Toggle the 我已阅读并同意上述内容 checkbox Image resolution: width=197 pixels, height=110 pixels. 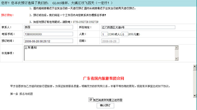[91, 100]
